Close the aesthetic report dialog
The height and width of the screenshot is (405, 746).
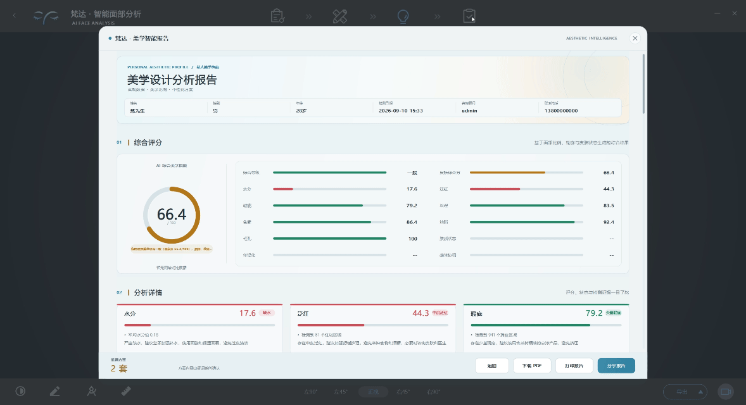[x=635, y=39]
